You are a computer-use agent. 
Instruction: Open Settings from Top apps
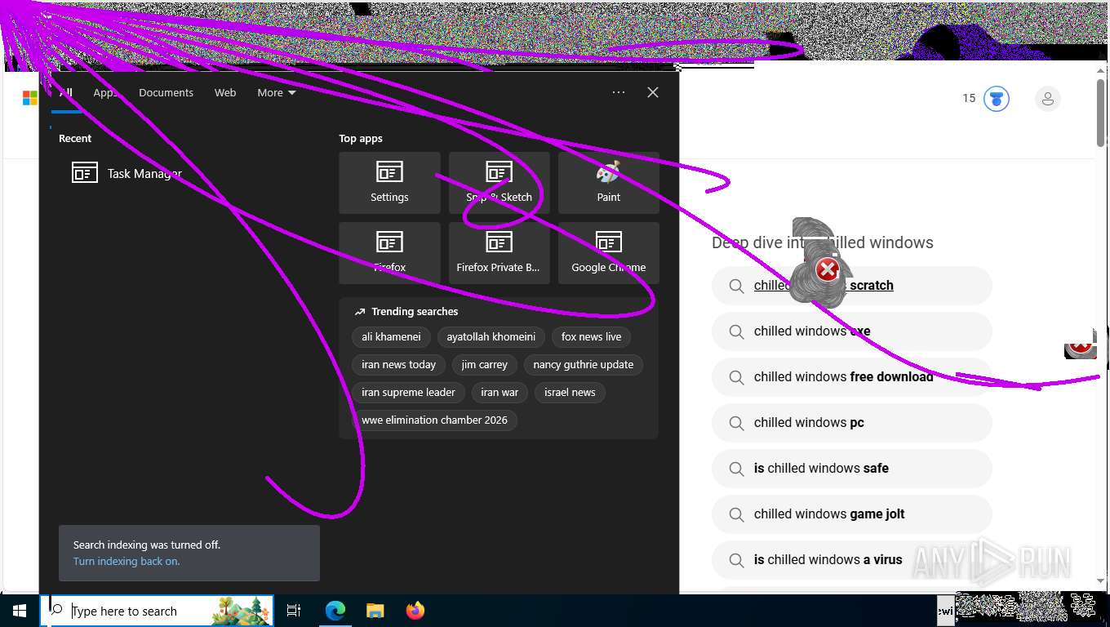pos(389,183)
